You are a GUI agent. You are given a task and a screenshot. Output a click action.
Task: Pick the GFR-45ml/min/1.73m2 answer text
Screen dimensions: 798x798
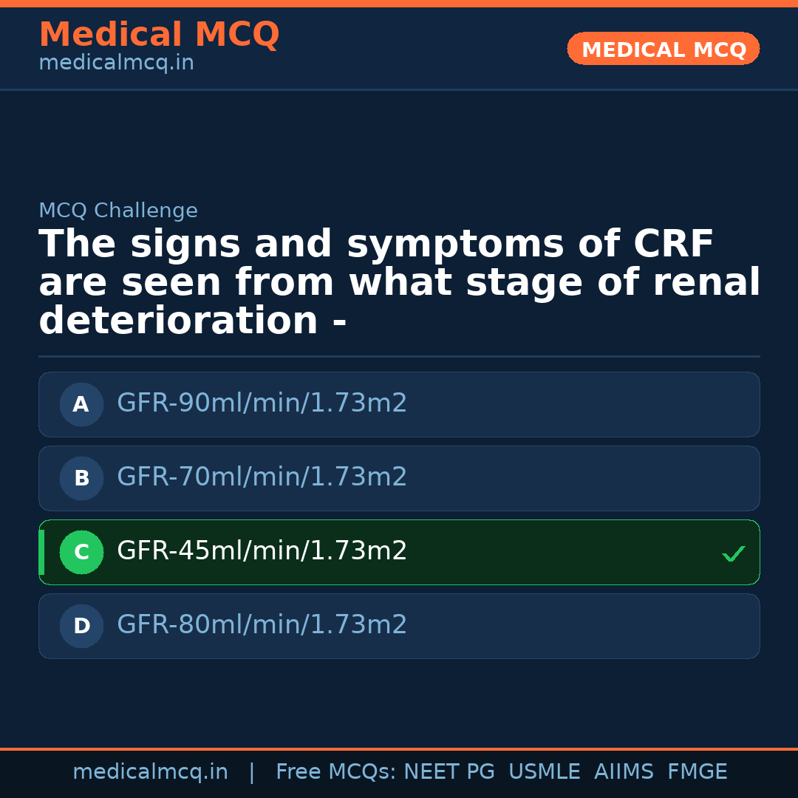tap(262, 551)
